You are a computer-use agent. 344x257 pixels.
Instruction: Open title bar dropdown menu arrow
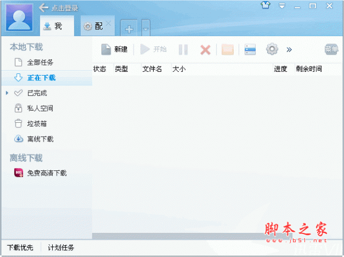pyautogui.click(x=282, y=6)
